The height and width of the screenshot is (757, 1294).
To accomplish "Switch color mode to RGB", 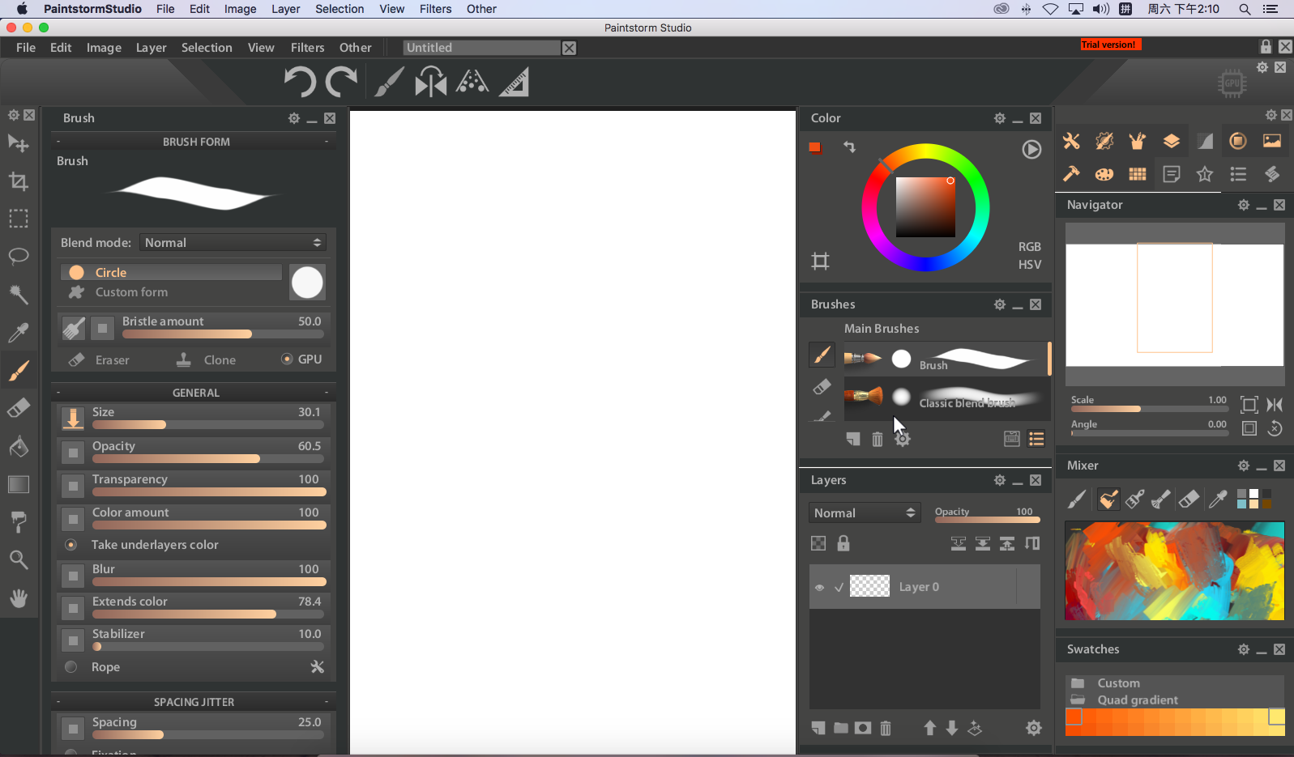I will pos(1029,247).
